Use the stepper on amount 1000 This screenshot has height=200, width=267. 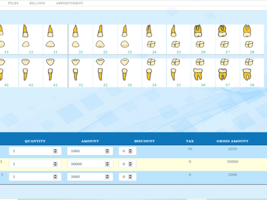pyautogui.click(x=107, y=151)
